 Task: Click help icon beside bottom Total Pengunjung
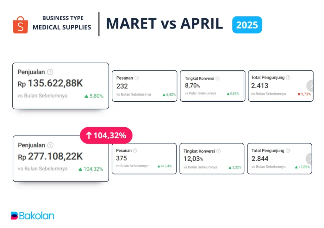point(287,151)
